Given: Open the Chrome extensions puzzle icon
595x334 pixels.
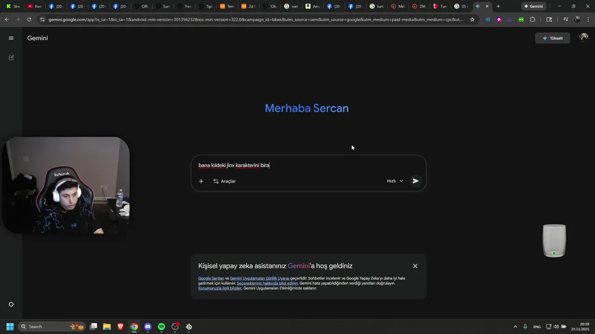Looking at the screenshot, I should pyautogui.click(x=533, y=19).
